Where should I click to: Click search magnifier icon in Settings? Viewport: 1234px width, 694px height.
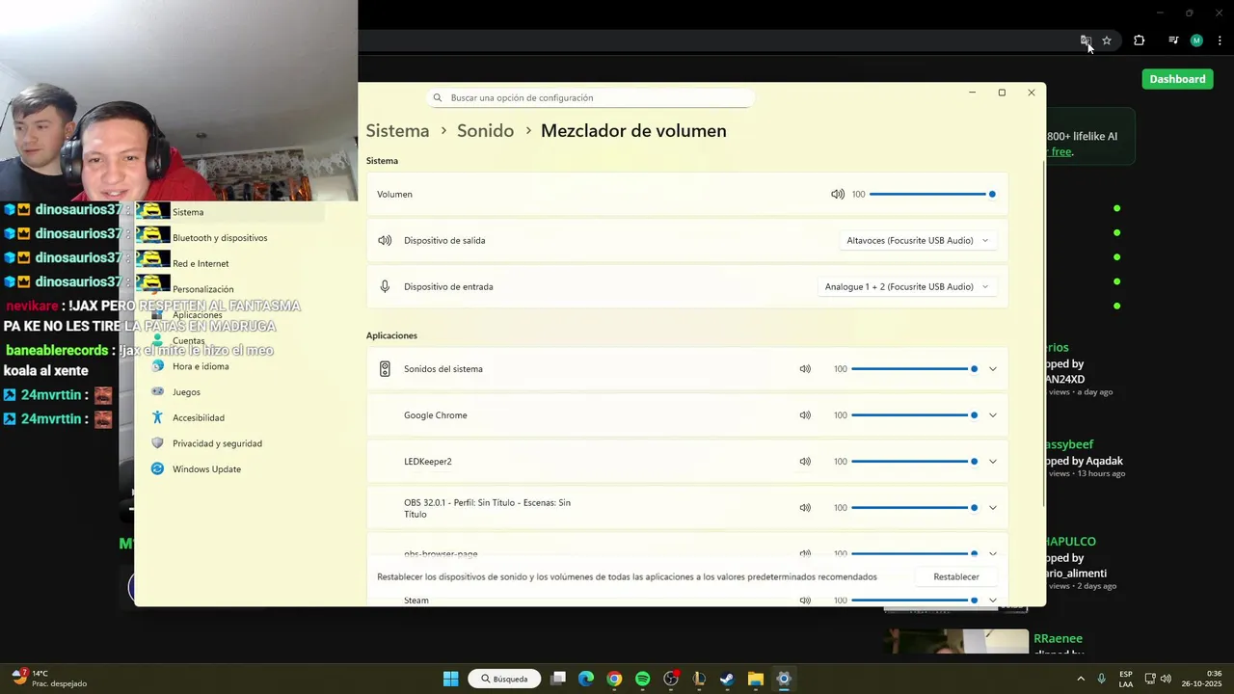[x=438, y=97]
